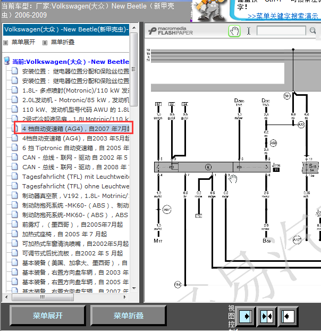Open CAN - 总线 - 联网 - 驱动 自 2002 年 item
The height and width of the screenshot is (331, 321).
pyautogui.click(x=75, y=158)
